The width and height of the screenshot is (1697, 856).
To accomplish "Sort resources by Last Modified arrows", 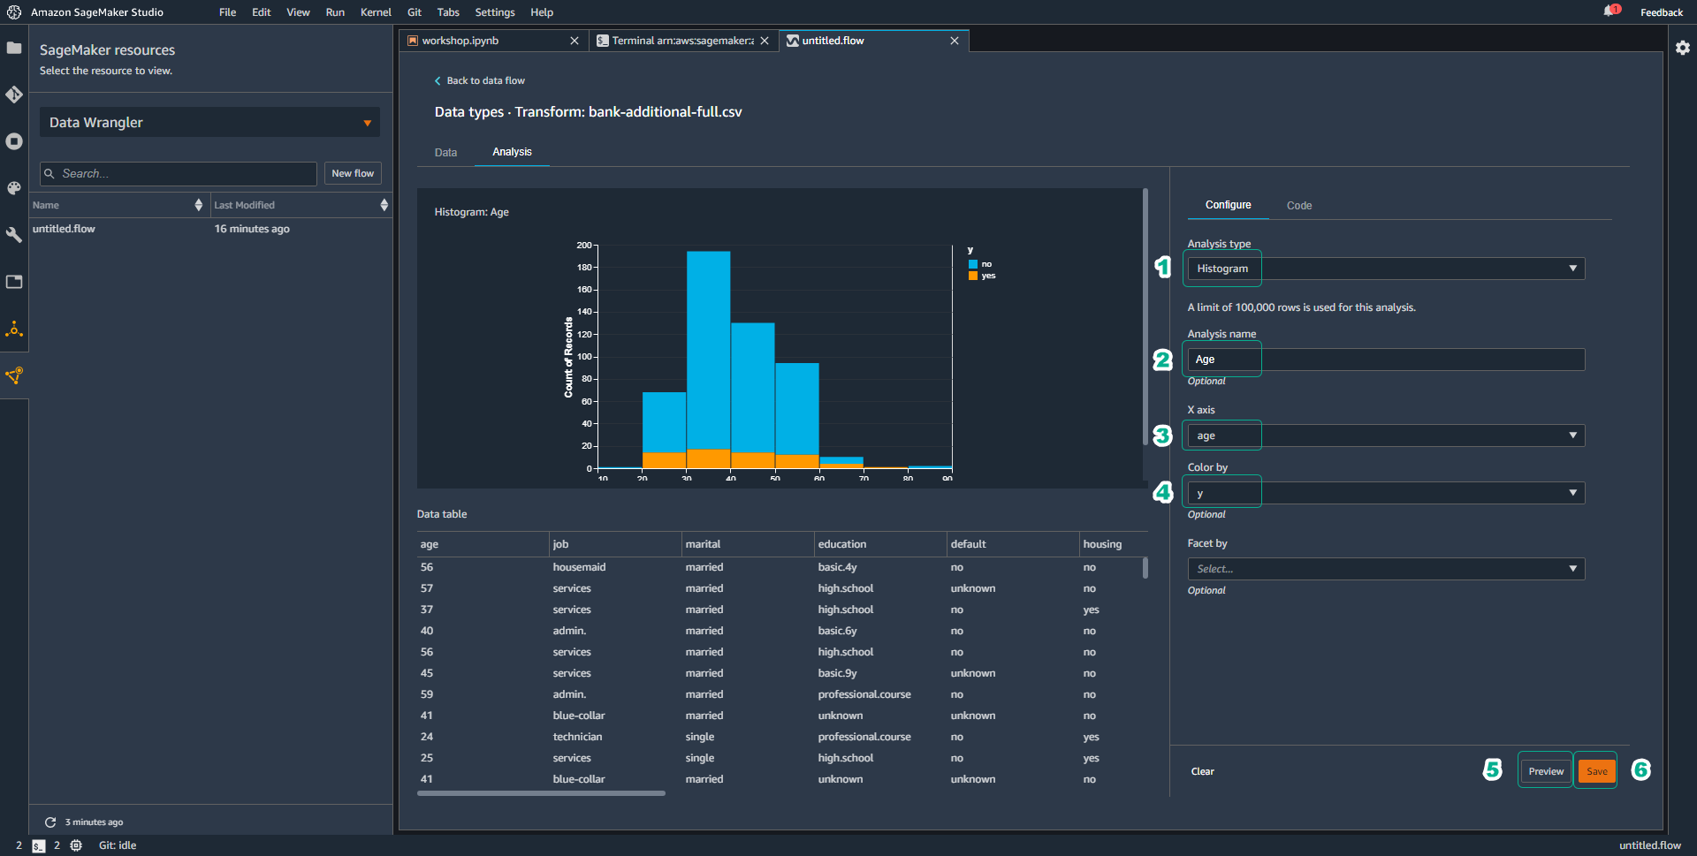I will point(384,205).
